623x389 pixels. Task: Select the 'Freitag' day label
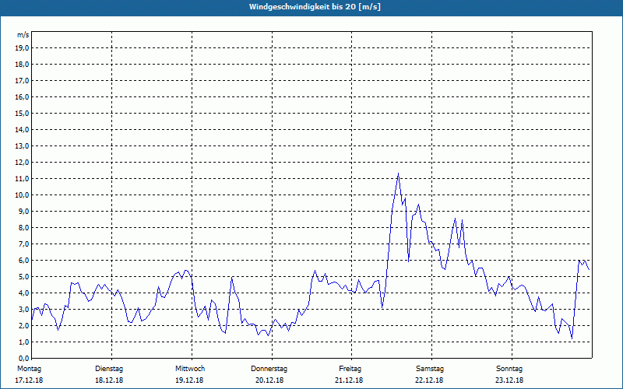tap(350, 369)
